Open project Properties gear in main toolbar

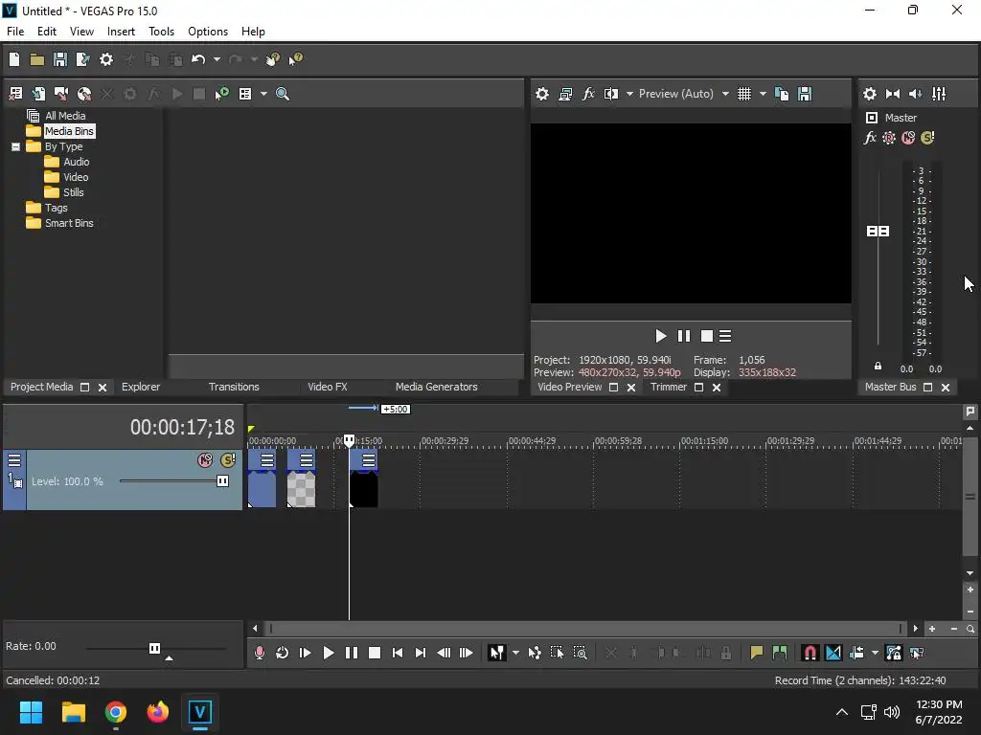(106, 59)
